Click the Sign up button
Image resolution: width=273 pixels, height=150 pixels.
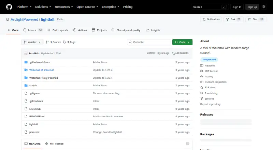(252, 7)
